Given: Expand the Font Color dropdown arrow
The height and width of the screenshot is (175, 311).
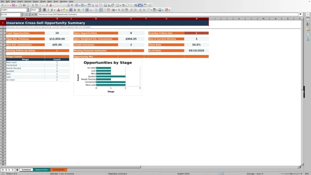Looking at the screenshot, I should (x=61, y=10).
